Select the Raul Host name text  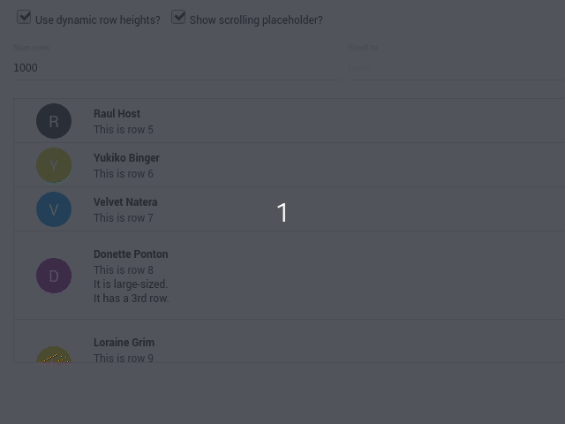117,113
